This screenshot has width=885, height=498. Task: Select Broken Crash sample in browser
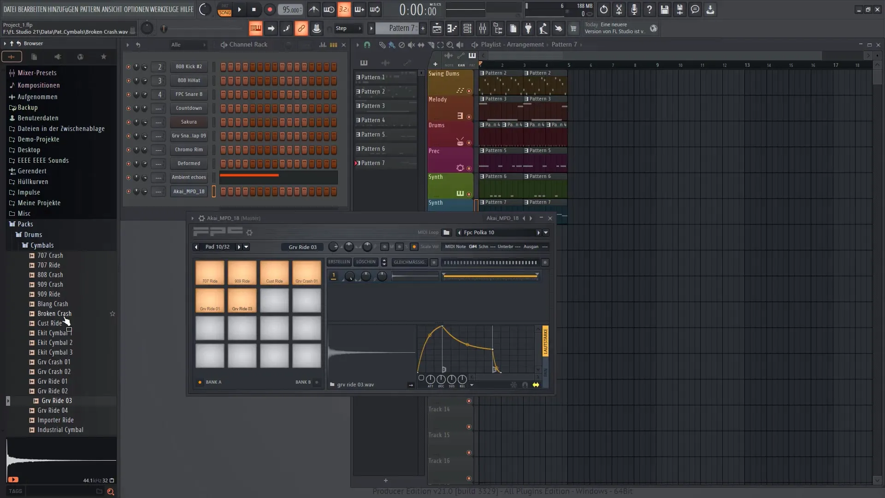(x=54, y=314)
